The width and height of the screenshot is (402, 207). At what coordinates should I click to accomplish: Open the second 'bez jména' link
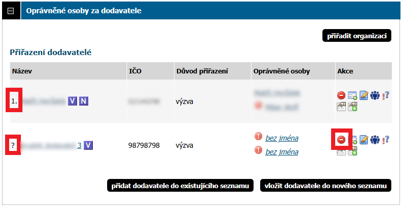coord(282,151)
